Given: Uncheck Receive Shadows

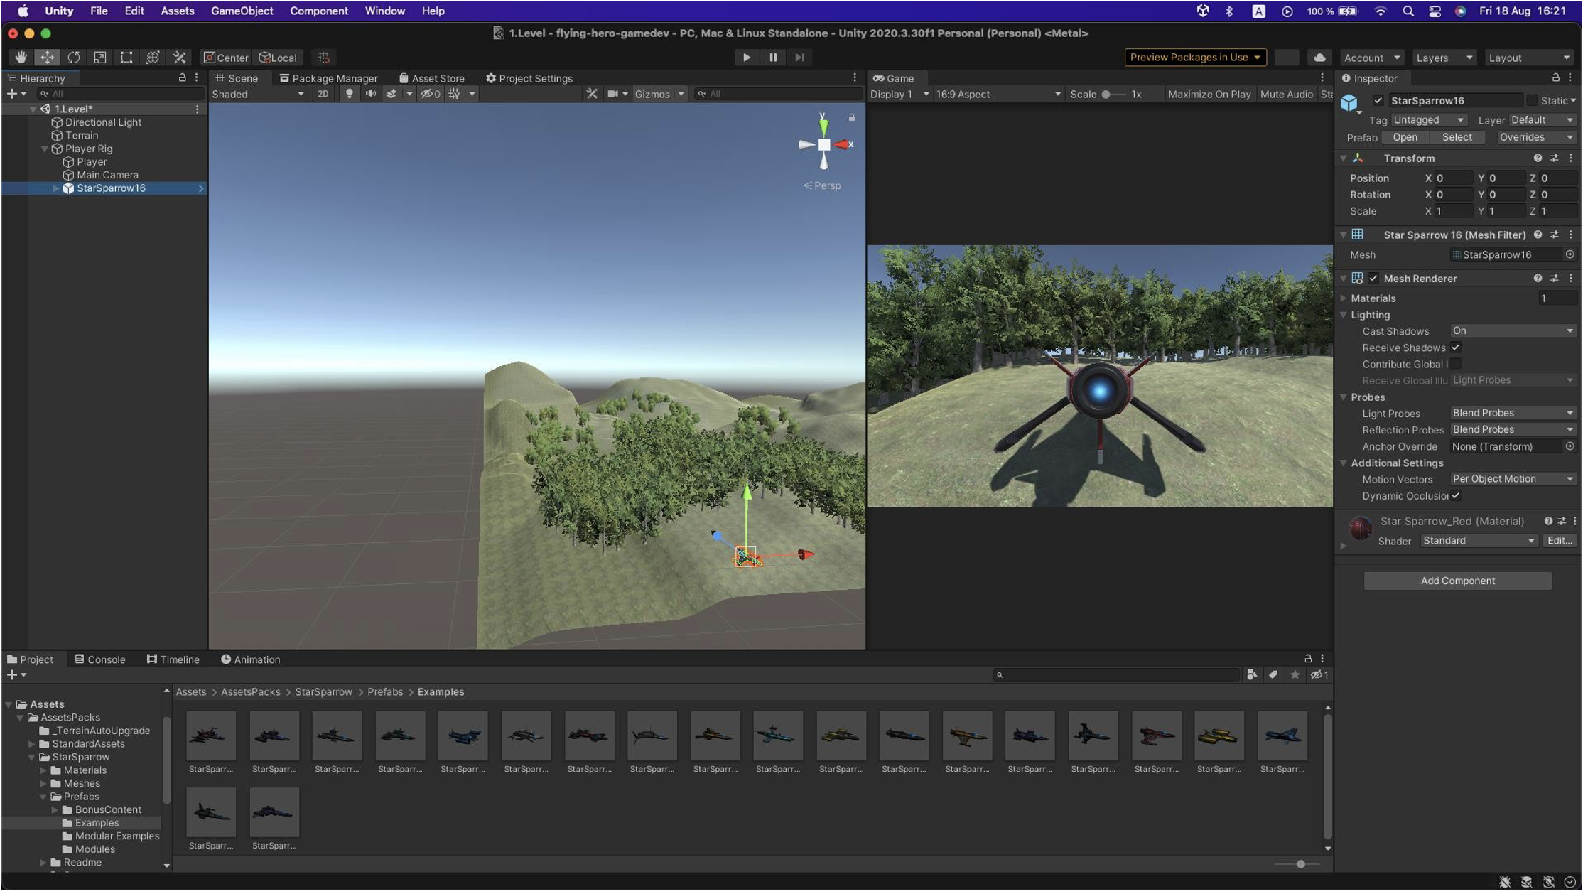Looking at the screenshot, I should 1456,348.
